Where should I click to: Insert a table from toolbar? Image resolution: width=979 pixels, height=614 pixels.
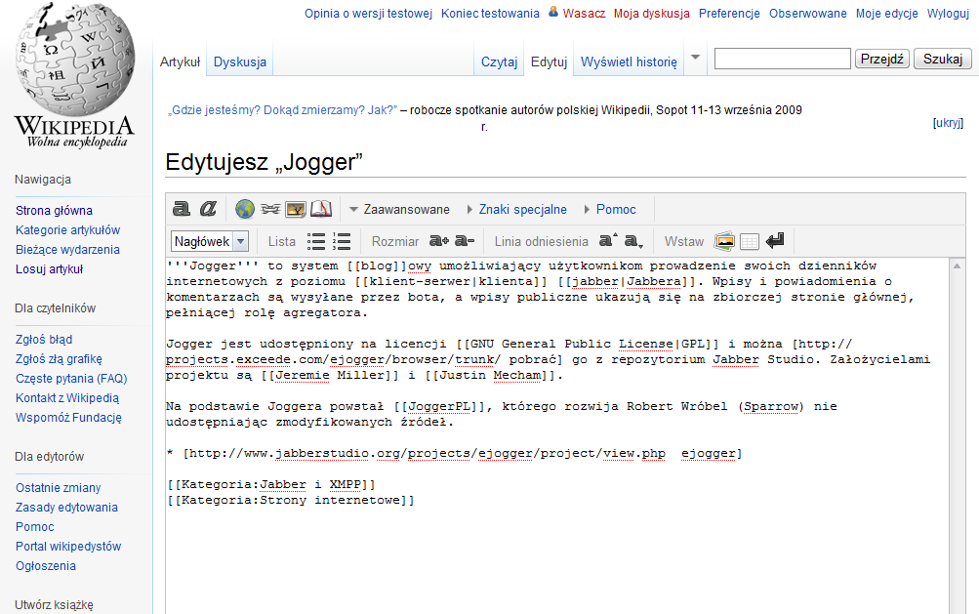(750, 241)
